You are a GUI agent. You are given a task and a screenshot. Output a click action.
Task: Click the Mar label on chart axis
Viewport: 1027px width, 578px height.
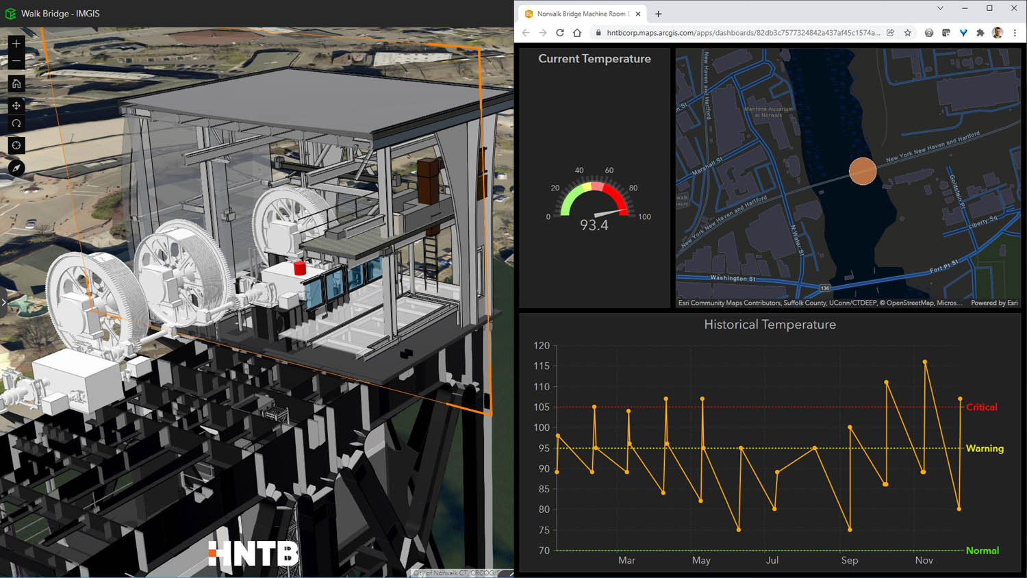626,560
